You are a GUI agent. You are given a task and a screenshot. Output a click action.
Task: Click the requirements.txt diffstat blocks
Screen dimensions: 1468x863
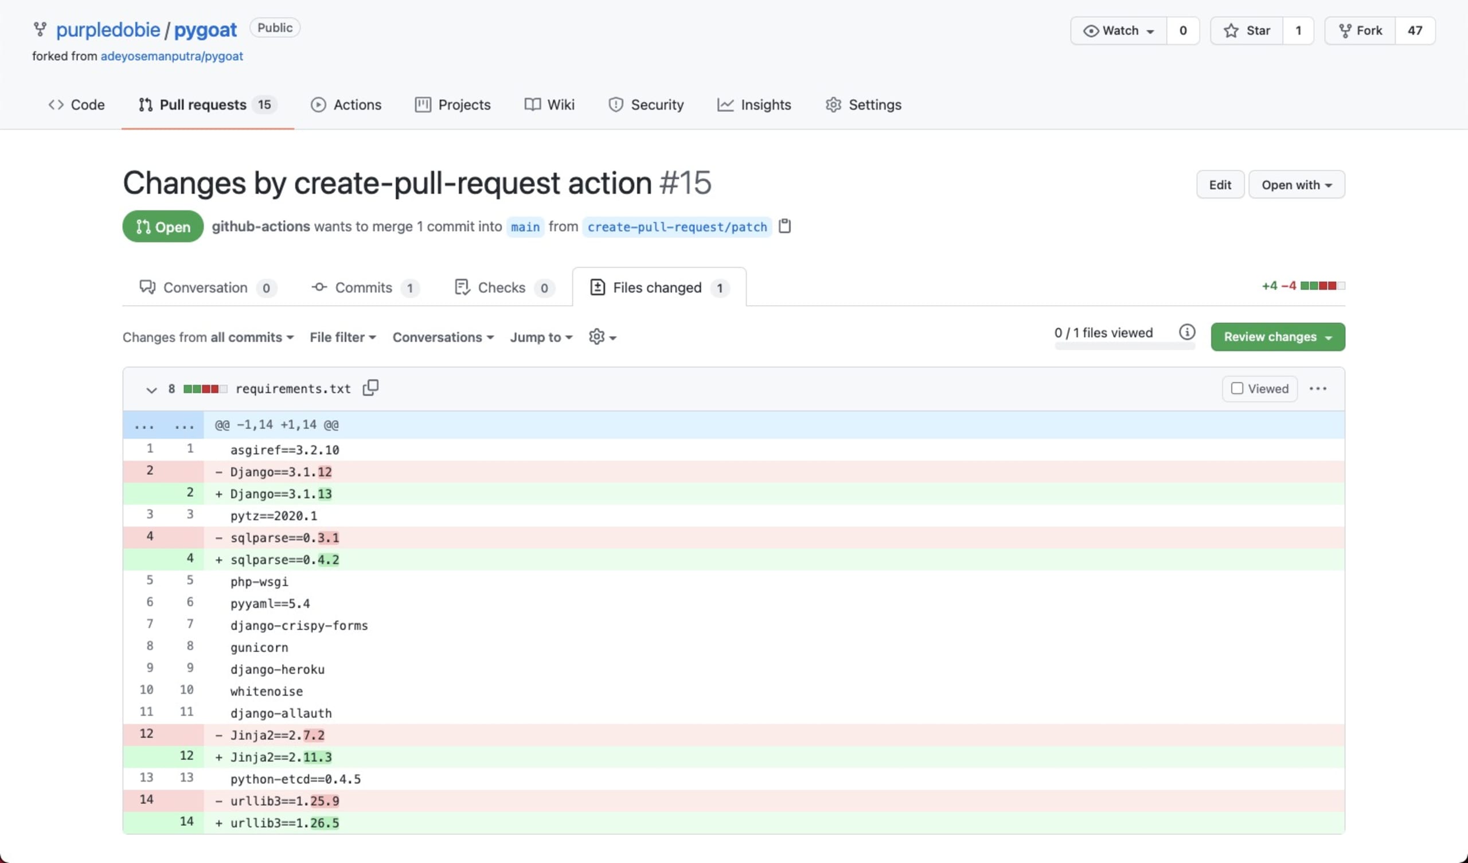pos(205,389)
